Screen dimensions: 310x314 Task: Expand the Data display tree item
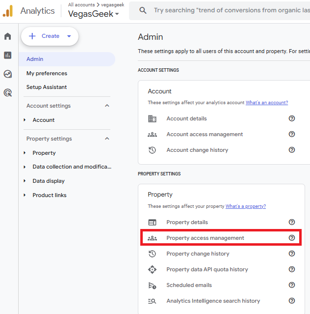[25, 181]
